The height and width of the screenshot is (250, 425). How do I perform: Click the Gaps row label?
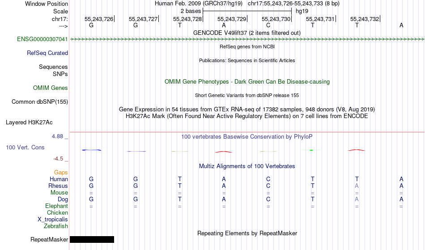point(61,173)
